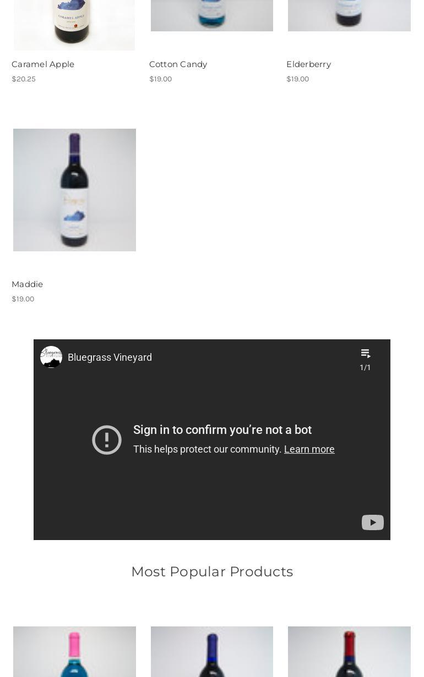The width and height of the screenshot is (424, 677).
Task: Click the 1/1 playlist counter
Action: (365, 367)
